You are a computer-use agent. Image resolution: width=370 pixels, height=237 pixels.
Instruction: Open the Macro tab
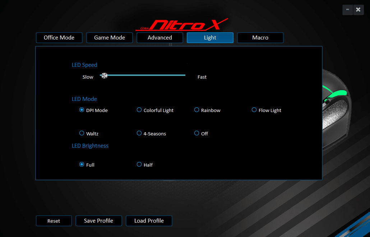point(260,38)
